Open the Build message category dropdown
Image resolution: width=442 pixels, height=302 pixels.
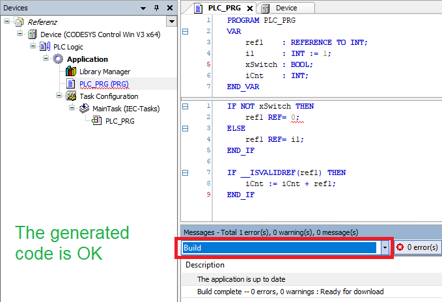click(385, 248)
